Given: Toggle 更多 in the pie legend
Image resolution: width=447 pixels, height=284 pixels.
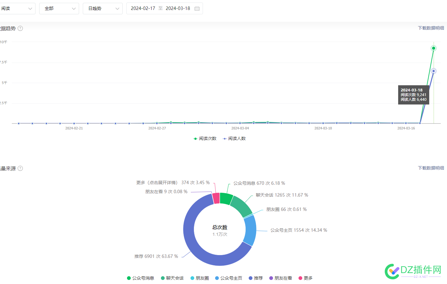Looking at the screenshot, I should click(305, 278).
